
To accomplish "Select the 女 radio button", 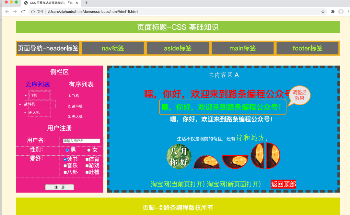I will (89, 150).
